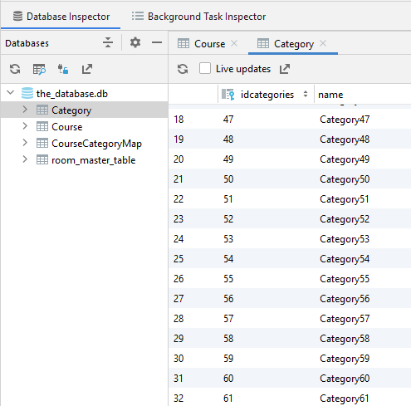Click the name column header

tap(330, 95)
